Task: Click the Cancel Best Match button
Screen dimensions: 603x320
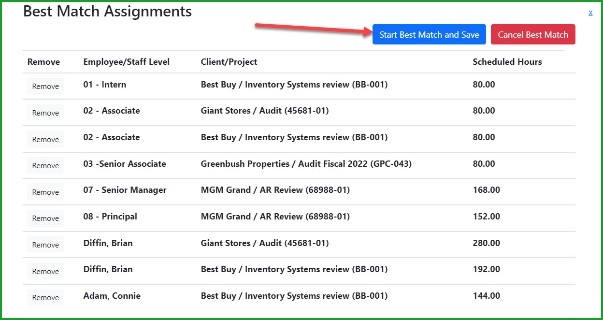Action: pos(533,34)
